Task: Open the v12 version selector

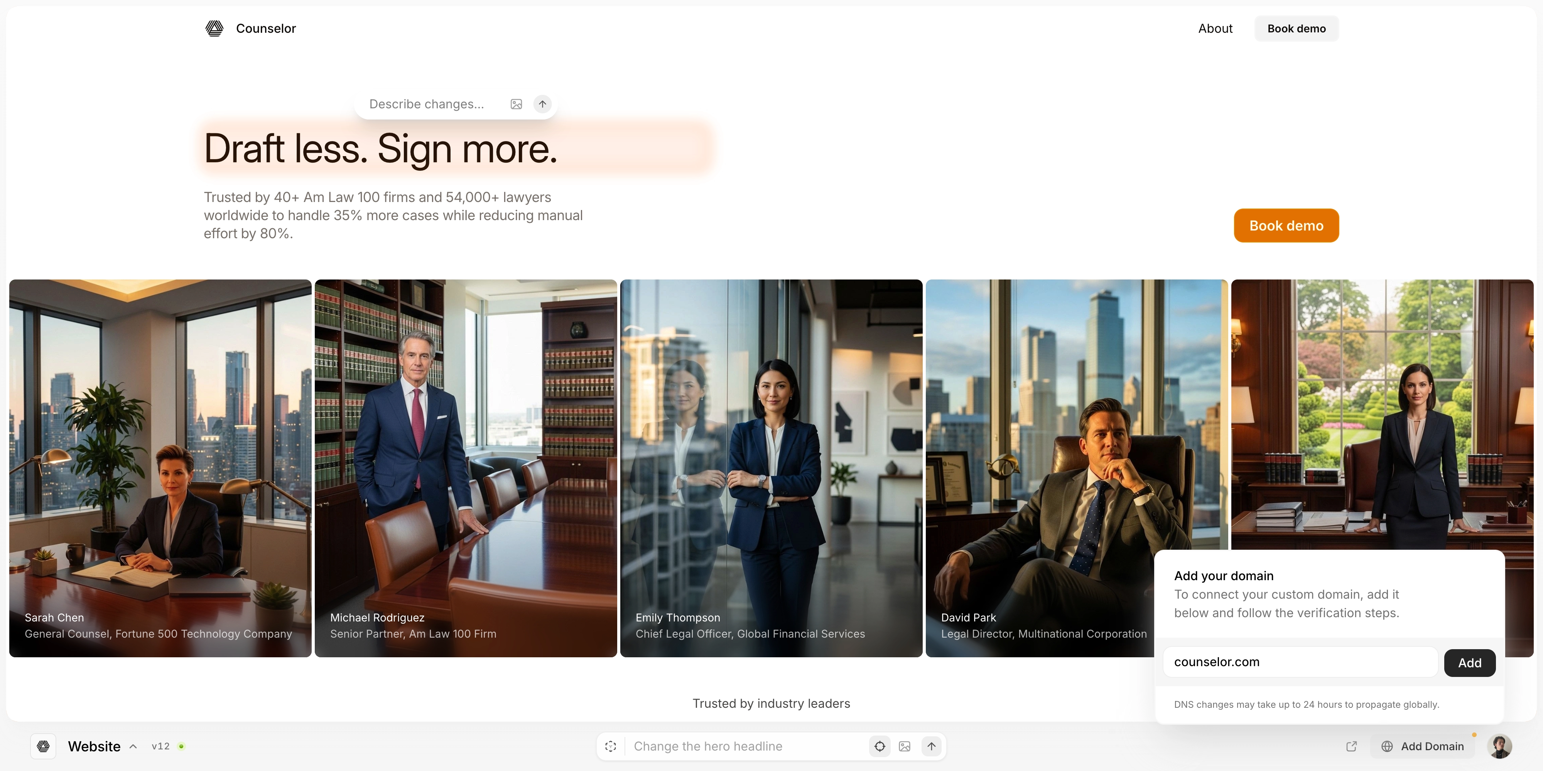Action: [160, 746]
